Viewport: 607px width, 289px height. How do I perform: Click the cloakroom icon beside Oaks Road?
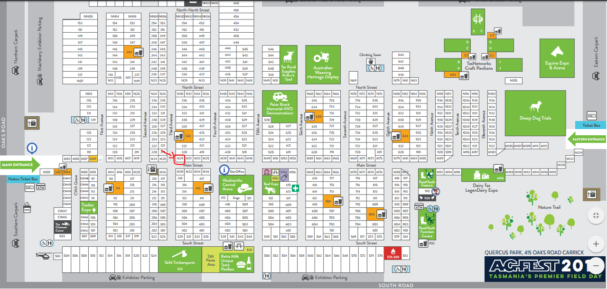32,122
